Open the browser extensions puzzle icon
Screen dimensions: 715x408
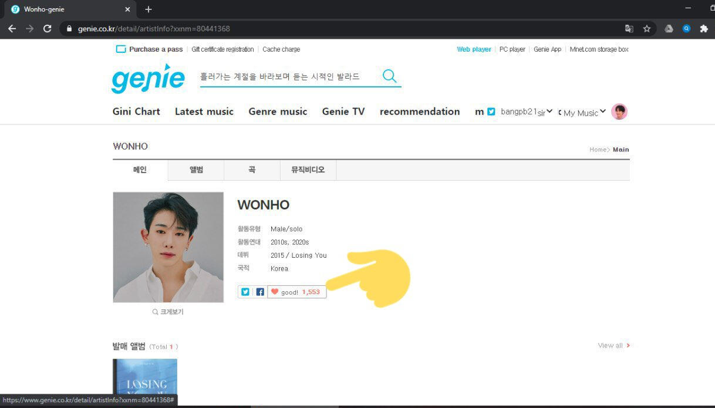click(704, 28)
